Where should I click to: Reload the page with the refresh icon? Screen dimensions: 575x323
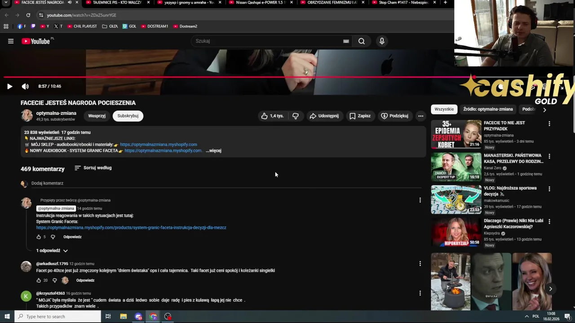[28, 15]
